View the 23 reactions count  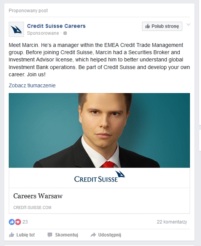[x=25, y=222]
